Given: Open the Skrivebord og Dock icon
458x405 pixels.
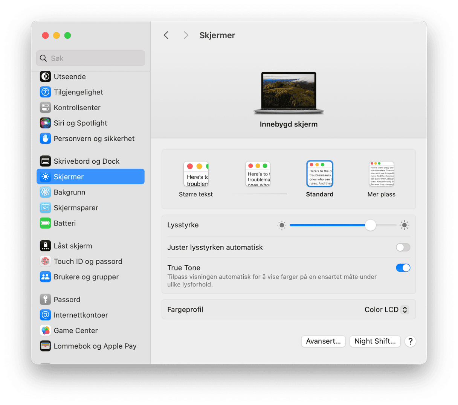Looking at the screenshot, I should [45, 161].
